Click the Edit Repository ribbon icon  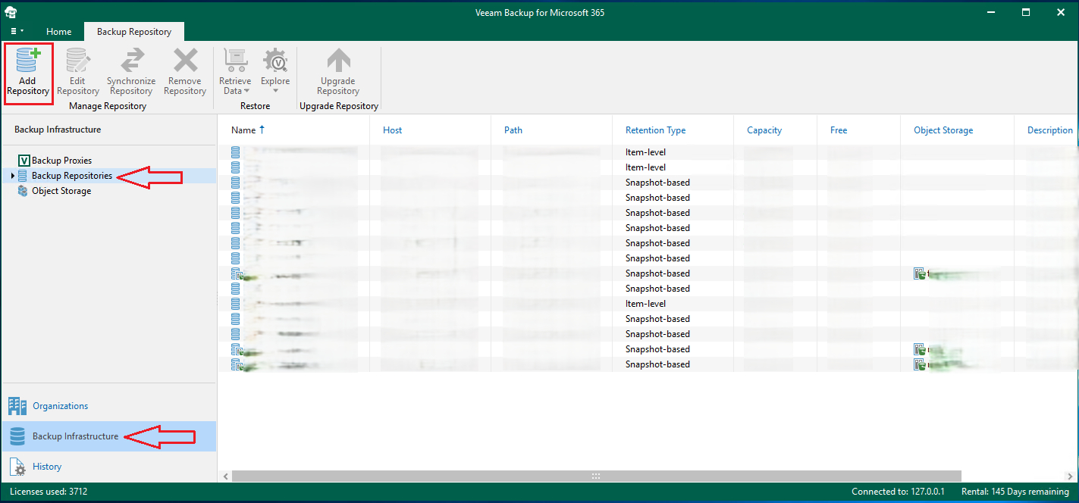[77, 72]
